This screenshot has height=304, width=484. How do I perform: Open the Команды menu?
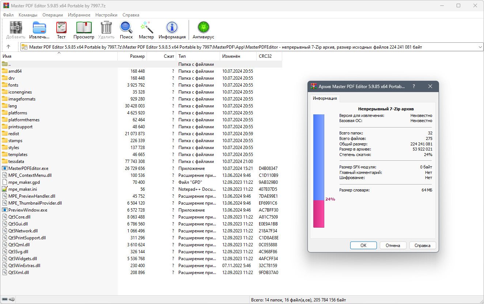(28, 15)
